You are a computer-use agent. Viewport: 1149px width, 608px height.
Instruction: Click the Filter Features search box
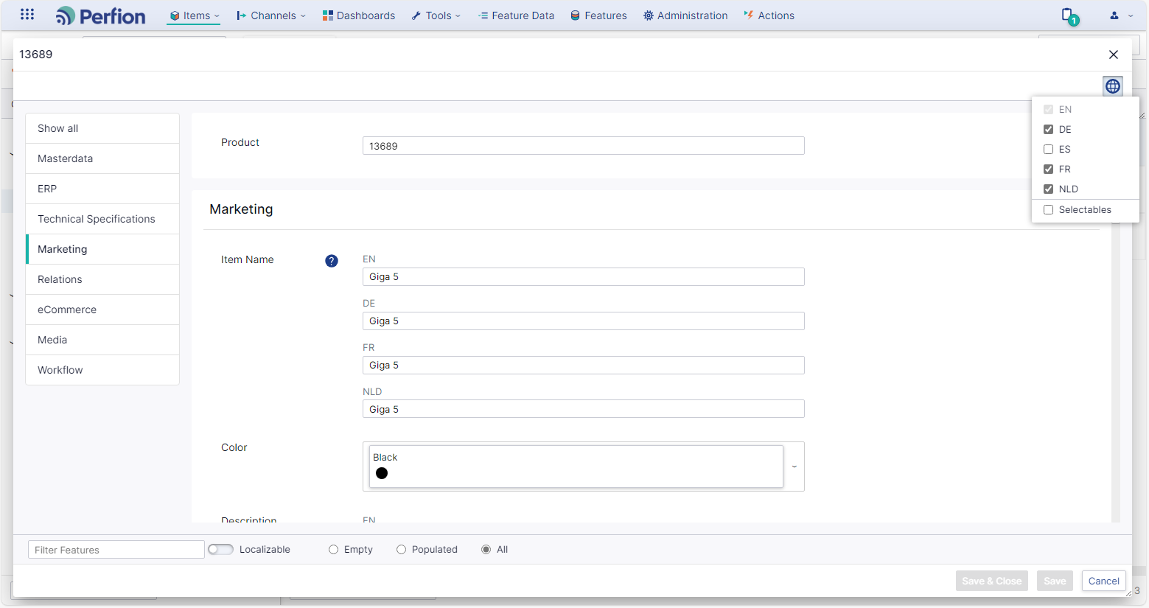(116, 550)
